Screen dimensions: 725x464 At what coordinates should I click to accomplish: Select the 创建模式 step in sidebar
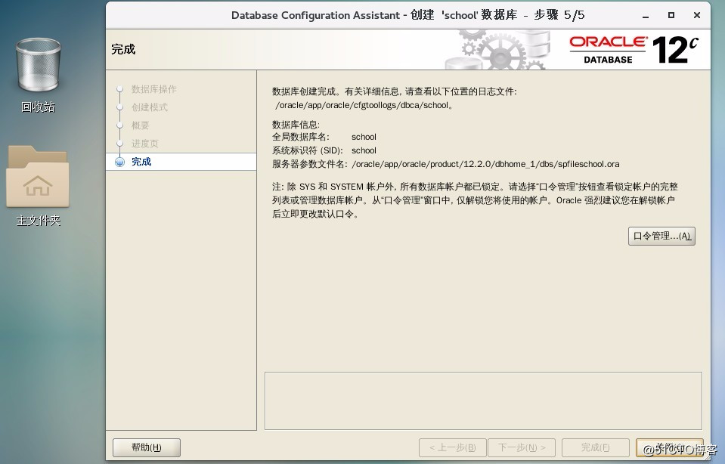150,107
